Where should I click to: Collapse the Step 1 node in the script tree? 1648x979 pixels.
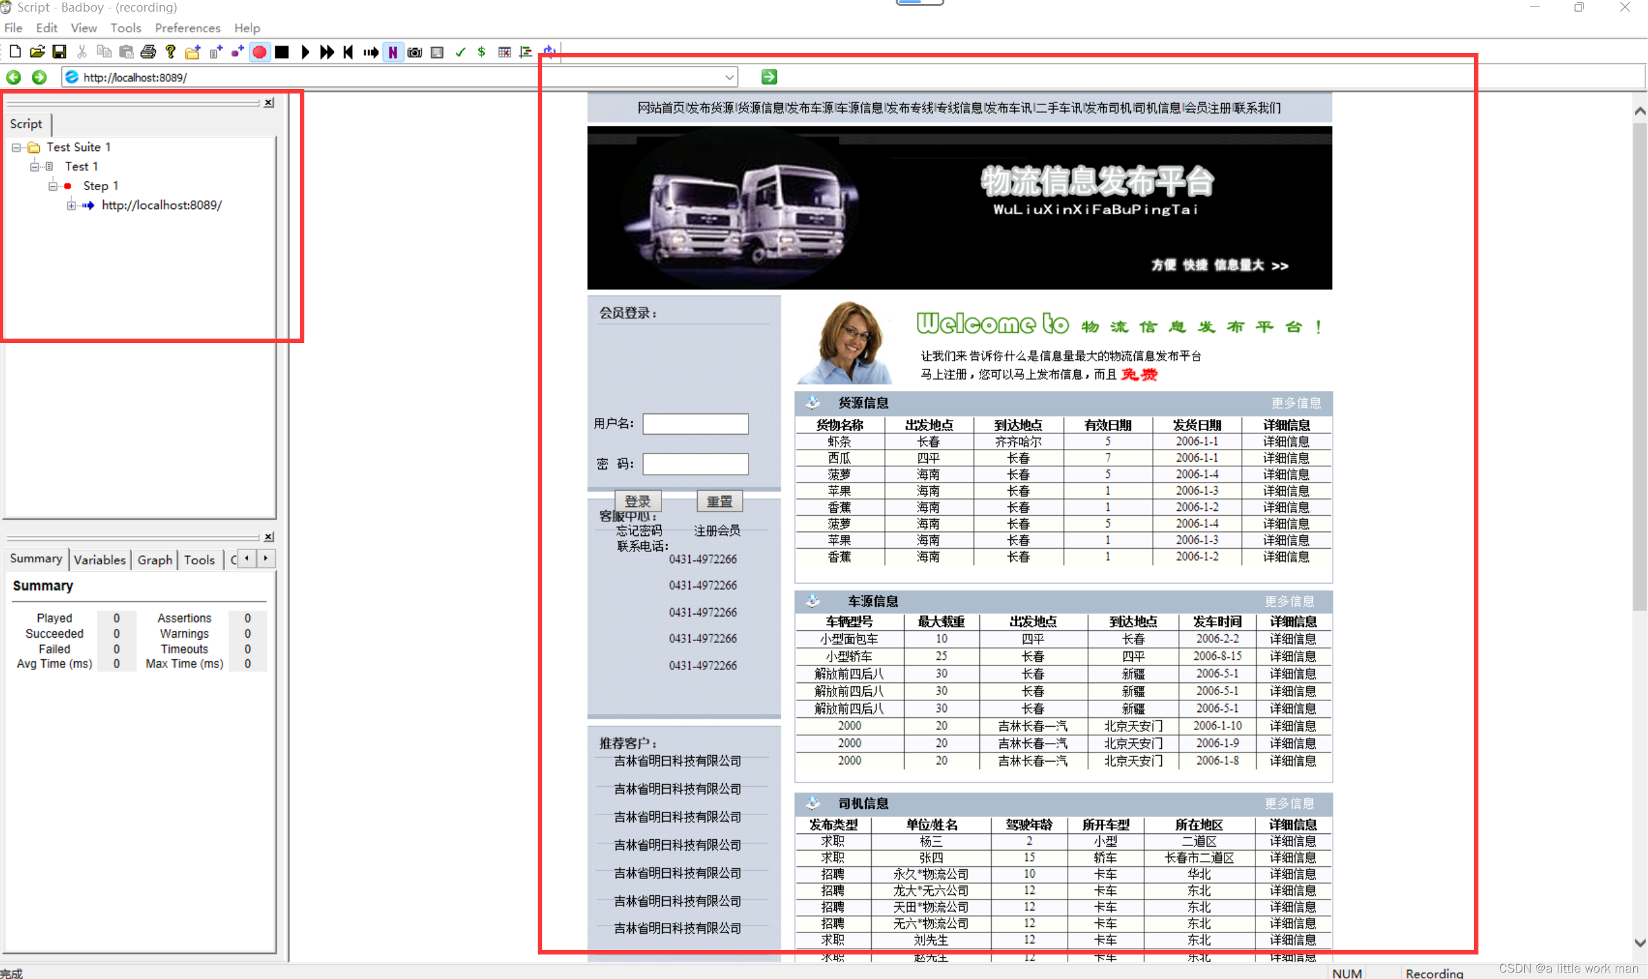pos(52,186)
